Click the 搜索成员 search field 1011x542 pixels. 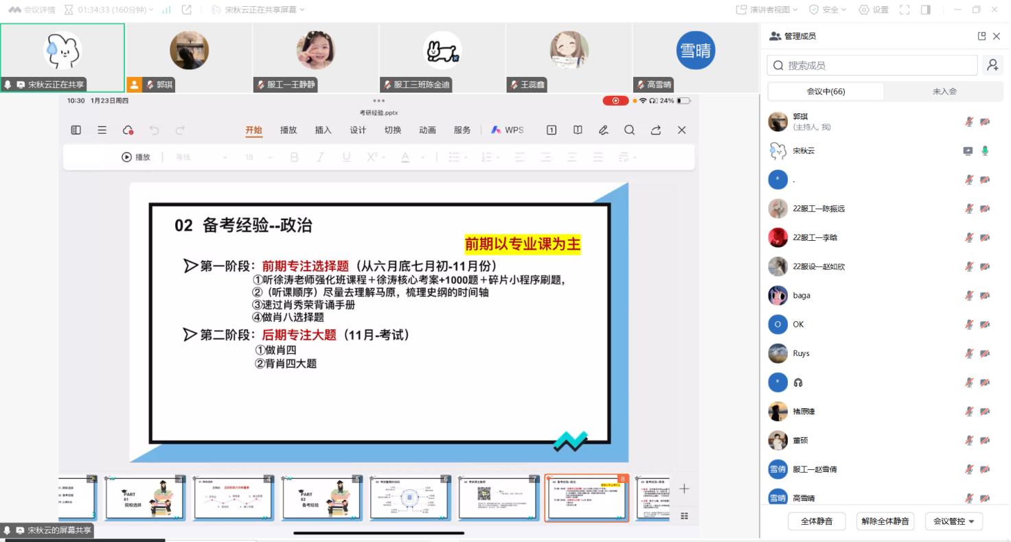point(872,66)
